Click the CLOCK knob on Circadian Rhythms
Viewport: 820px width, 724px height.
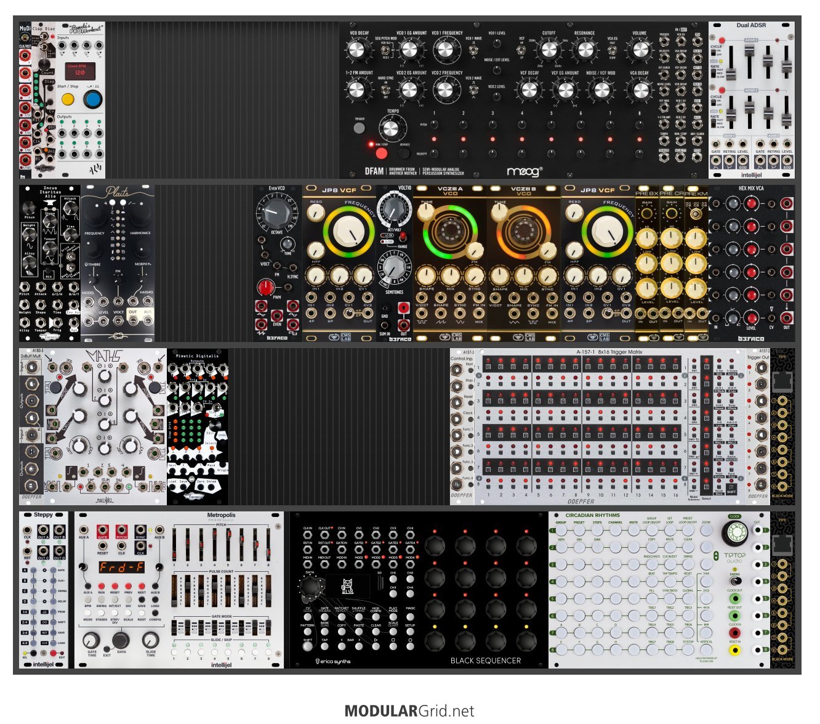point(734,532)
